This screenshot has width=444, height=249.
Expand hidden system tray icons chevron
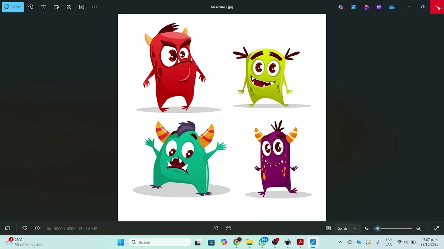point(341,242)
